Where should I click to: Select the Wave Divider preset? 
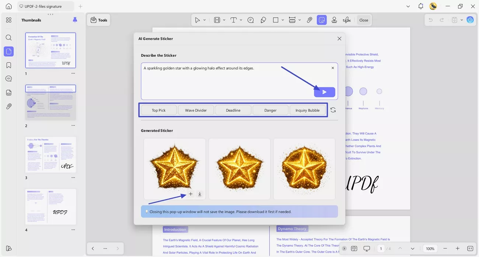click(196, 110)
